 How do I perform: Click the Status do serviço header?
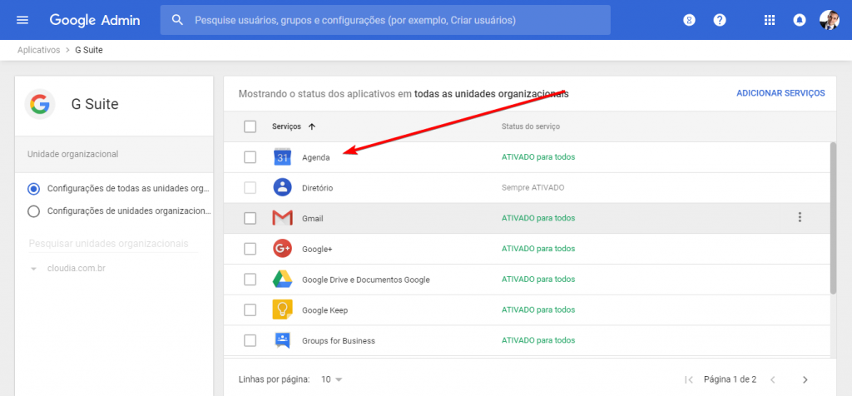(530, 126)
